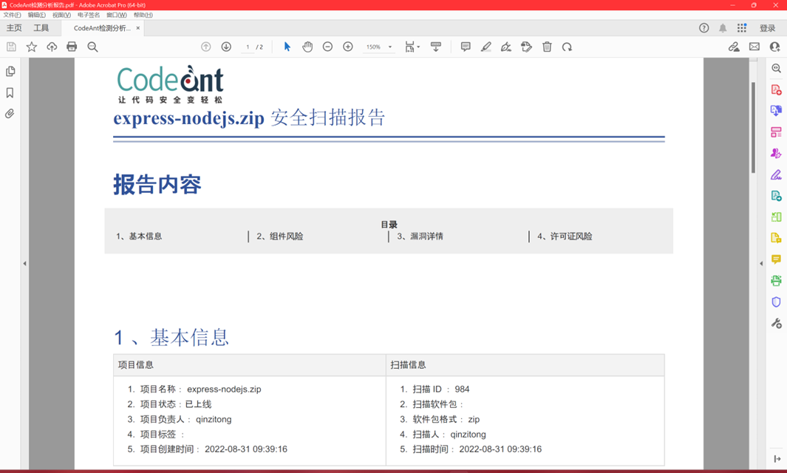Open the 编辑 menu

click(x=37, y=15)
